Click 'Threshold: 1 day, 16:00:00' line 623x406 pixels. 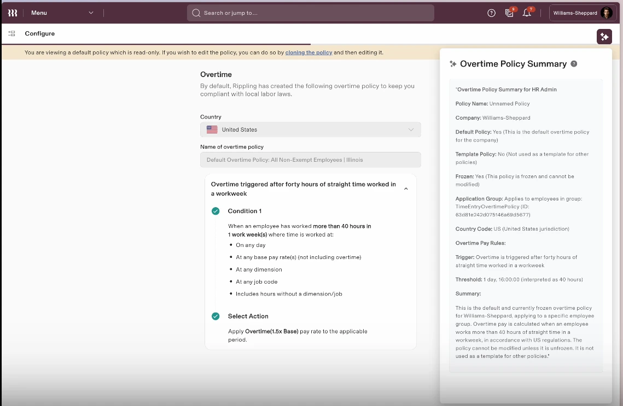pyautogui.click(x=519, y=280)
